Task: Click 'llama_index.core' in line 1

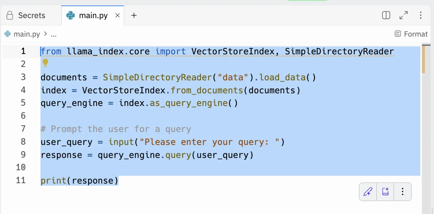Action: pyautogui.click(x=108, y=52)
